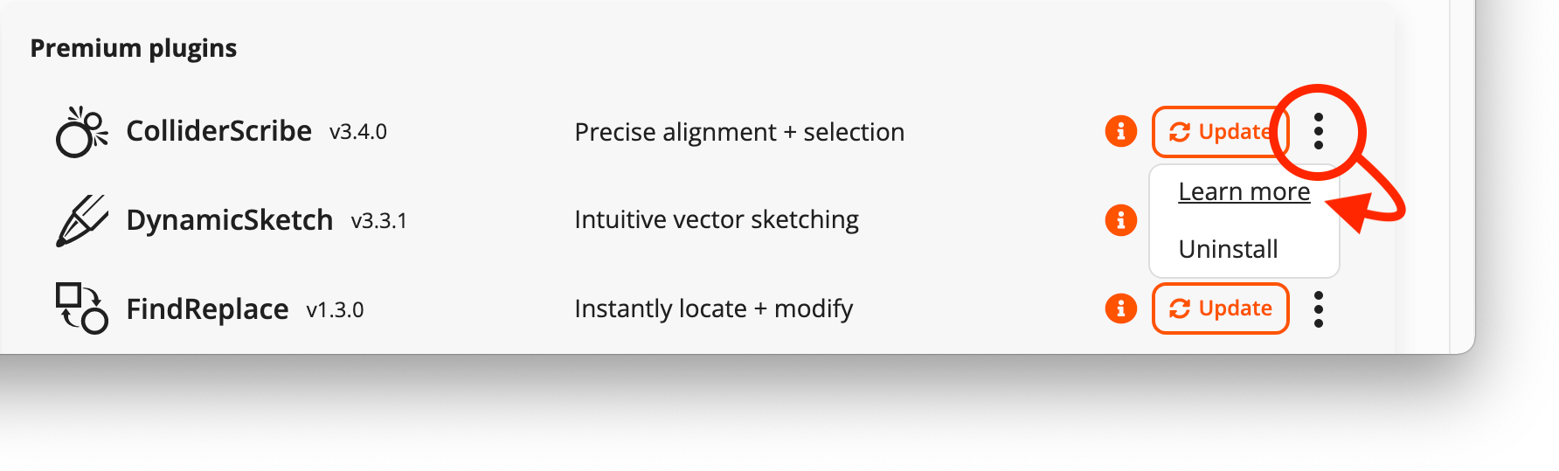Click the FindReplace v1.3.0 version label
The width and height of the screenshot is (1559, 471).
click(x=335, y=310)
